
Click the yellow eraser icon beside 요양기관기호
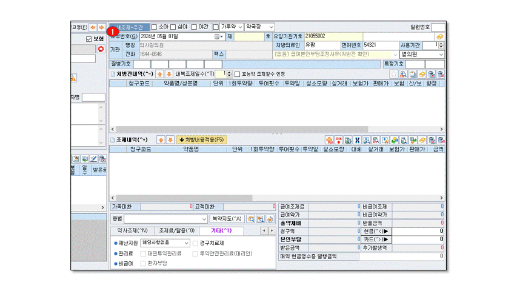(x=440, y=36)
